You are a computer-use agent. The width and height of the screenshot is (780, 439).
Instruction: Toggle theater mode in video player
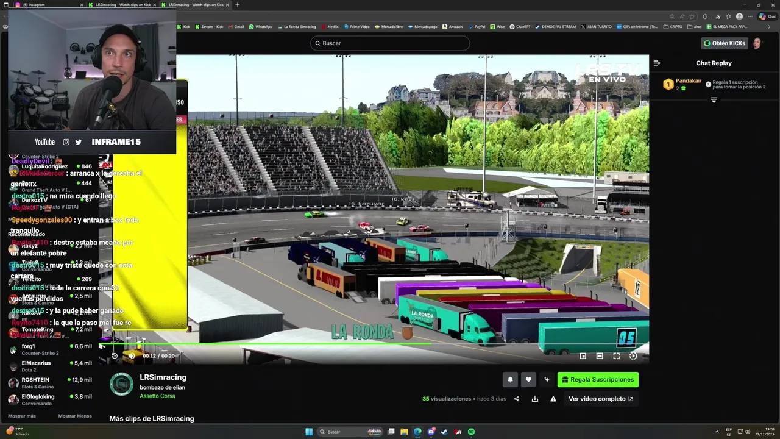(600, 356)
